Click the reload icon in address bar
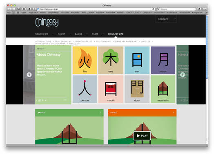The width and height of the screenshot is (214, 155). click(153, 9)
